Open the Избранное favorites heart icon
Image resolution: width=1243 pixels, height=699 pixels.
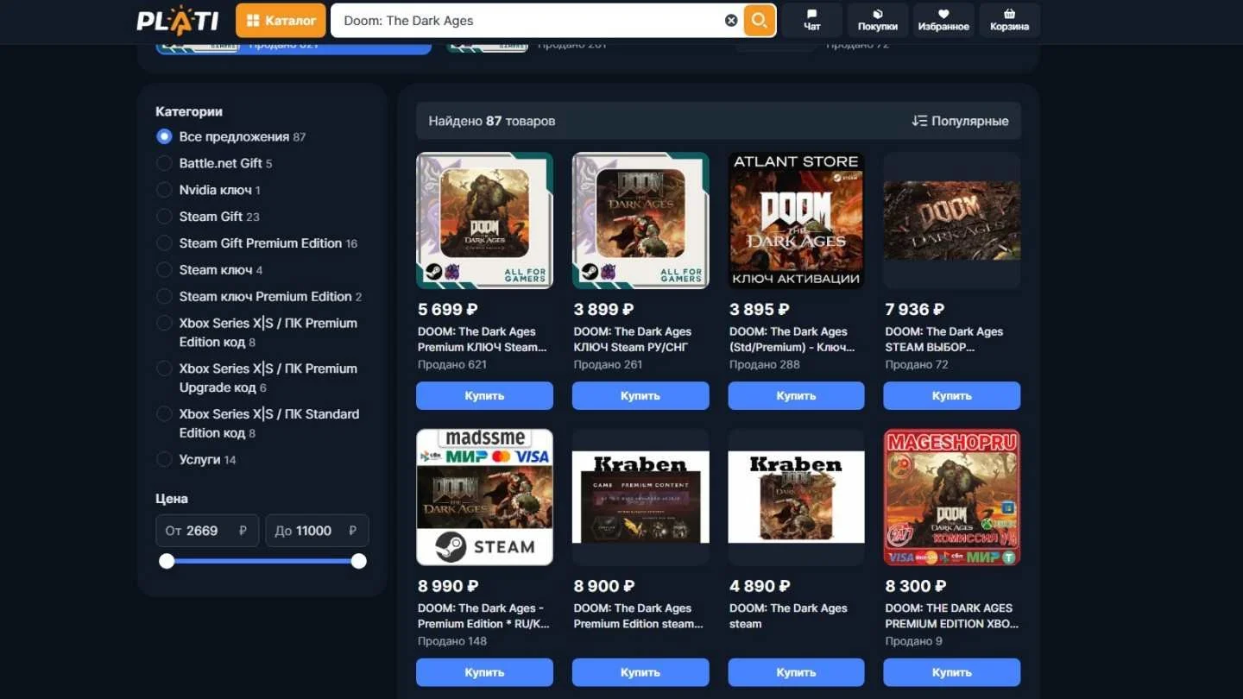click(x=943, y=20)
